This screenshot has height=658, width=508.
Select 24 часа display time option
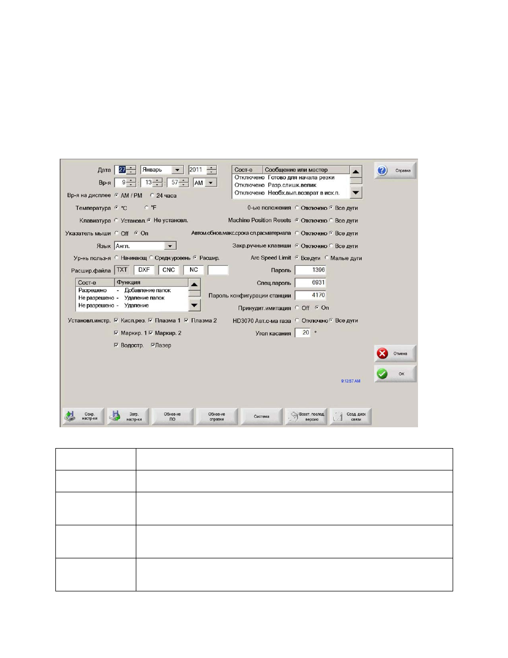152,196
